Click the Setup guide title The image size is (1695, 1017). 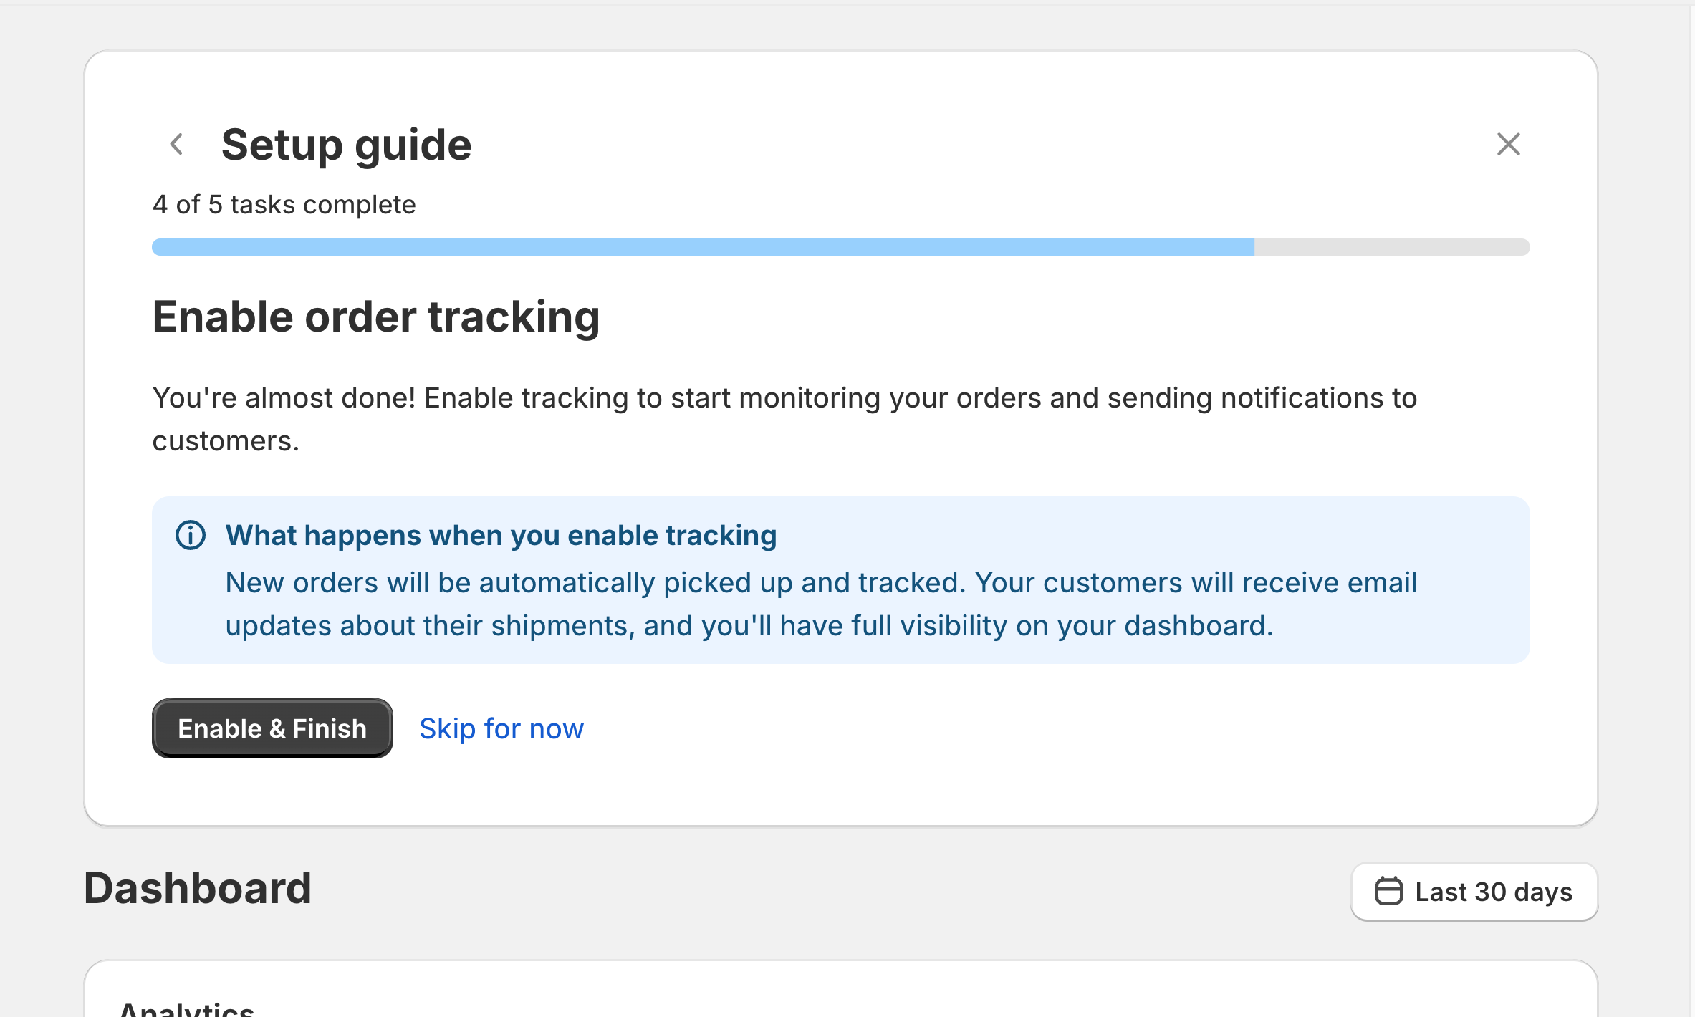coord(346,145)
